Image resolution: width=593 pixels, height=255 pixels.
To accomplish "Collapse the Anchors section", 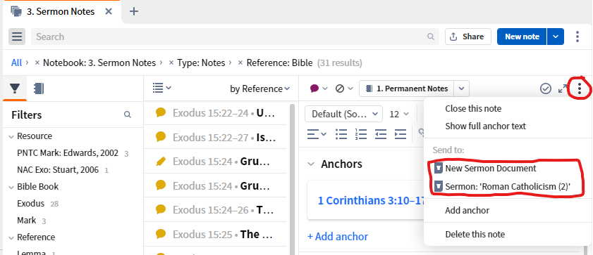I will tap(311, 164).
